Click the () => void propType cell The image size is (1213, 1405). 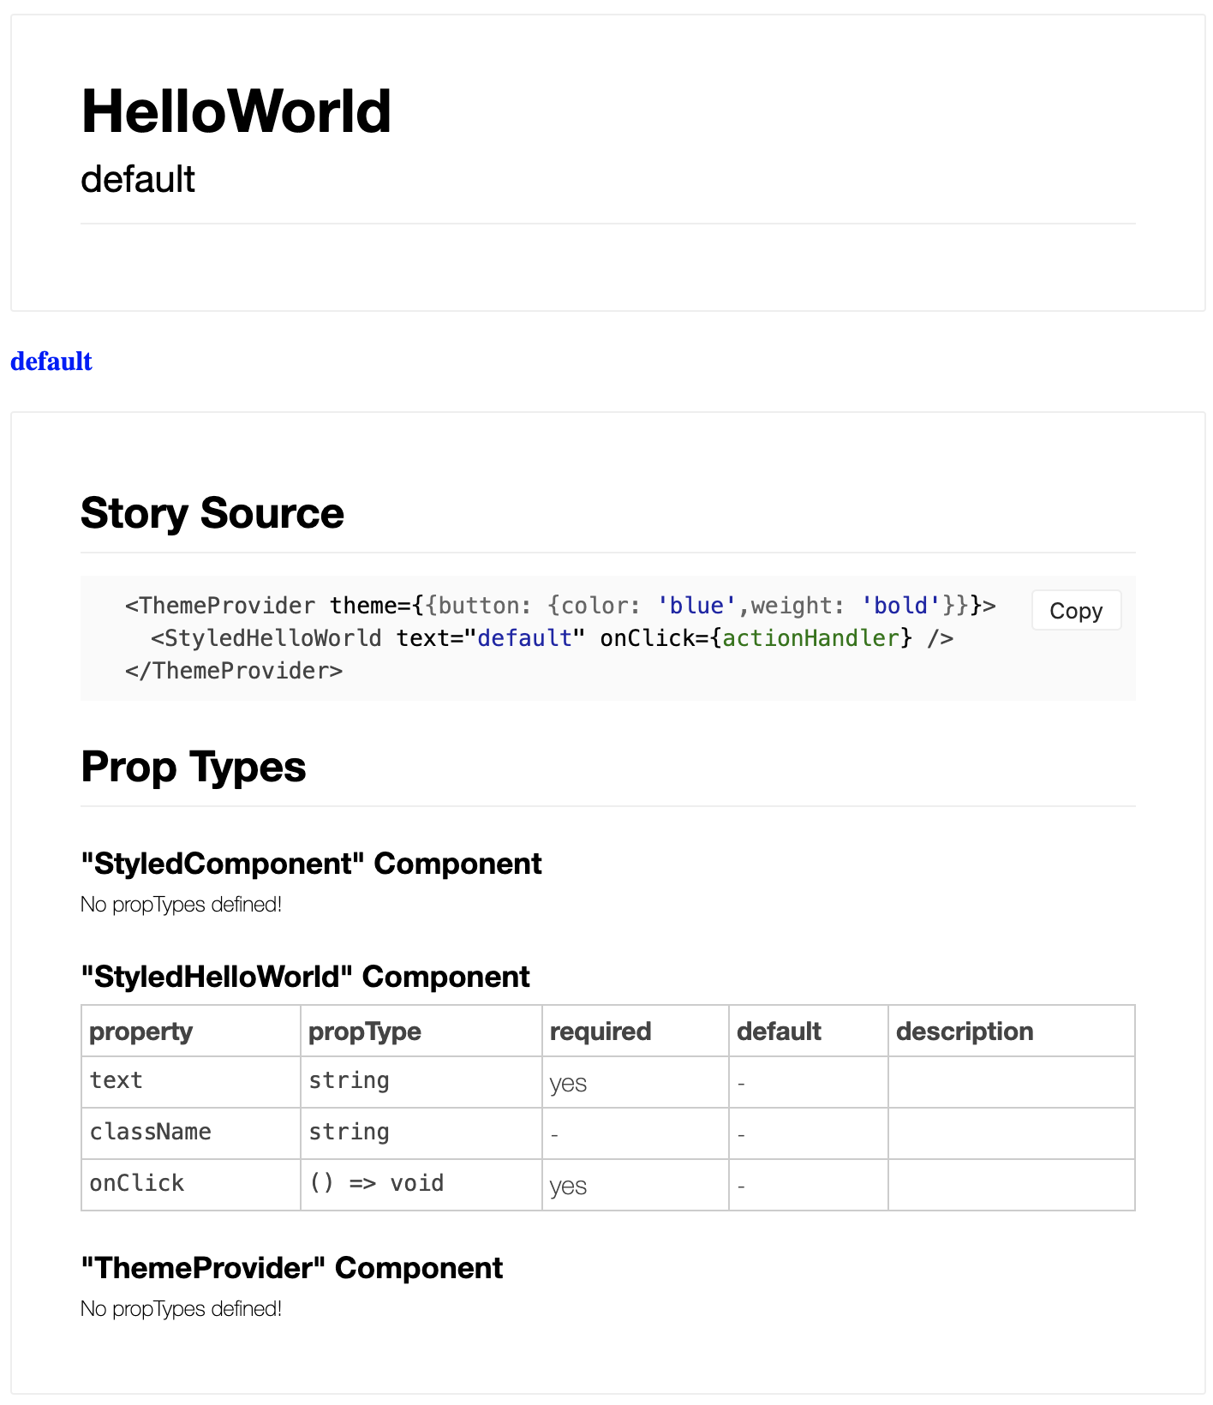point(377,1184)
